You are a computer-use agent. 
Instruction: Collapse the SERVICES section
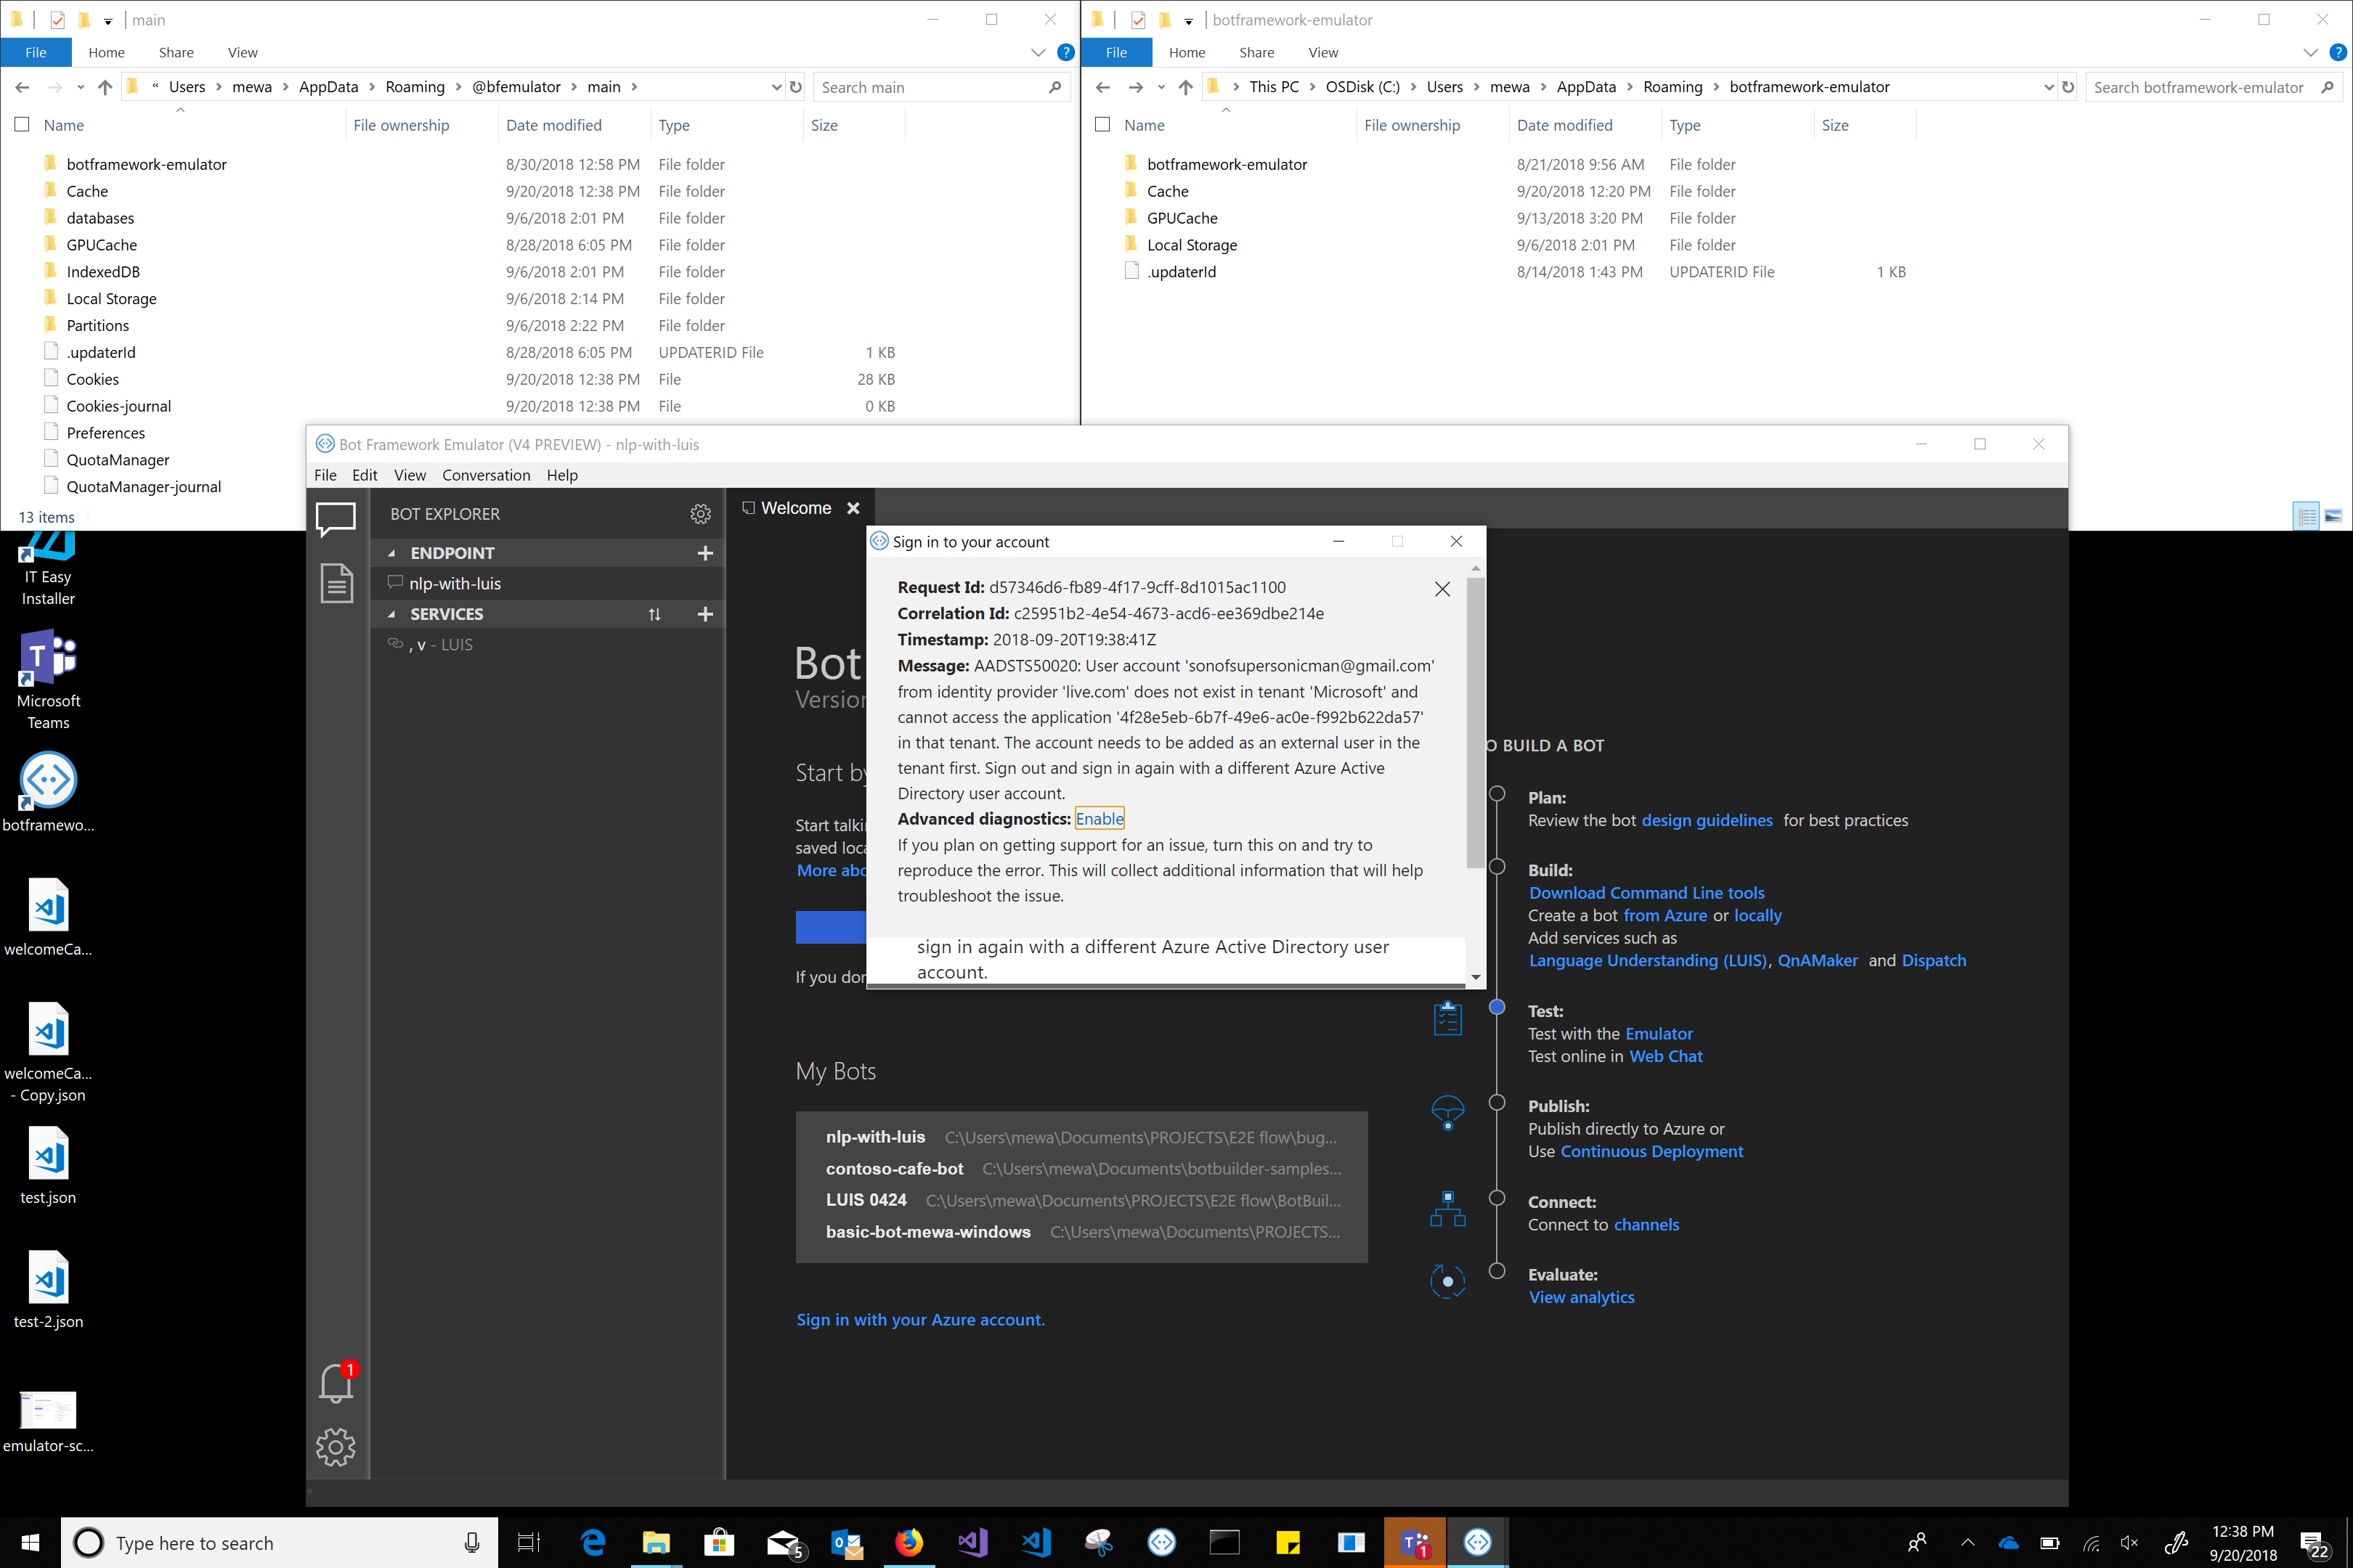pyautogui.click(x=392, y=614)
